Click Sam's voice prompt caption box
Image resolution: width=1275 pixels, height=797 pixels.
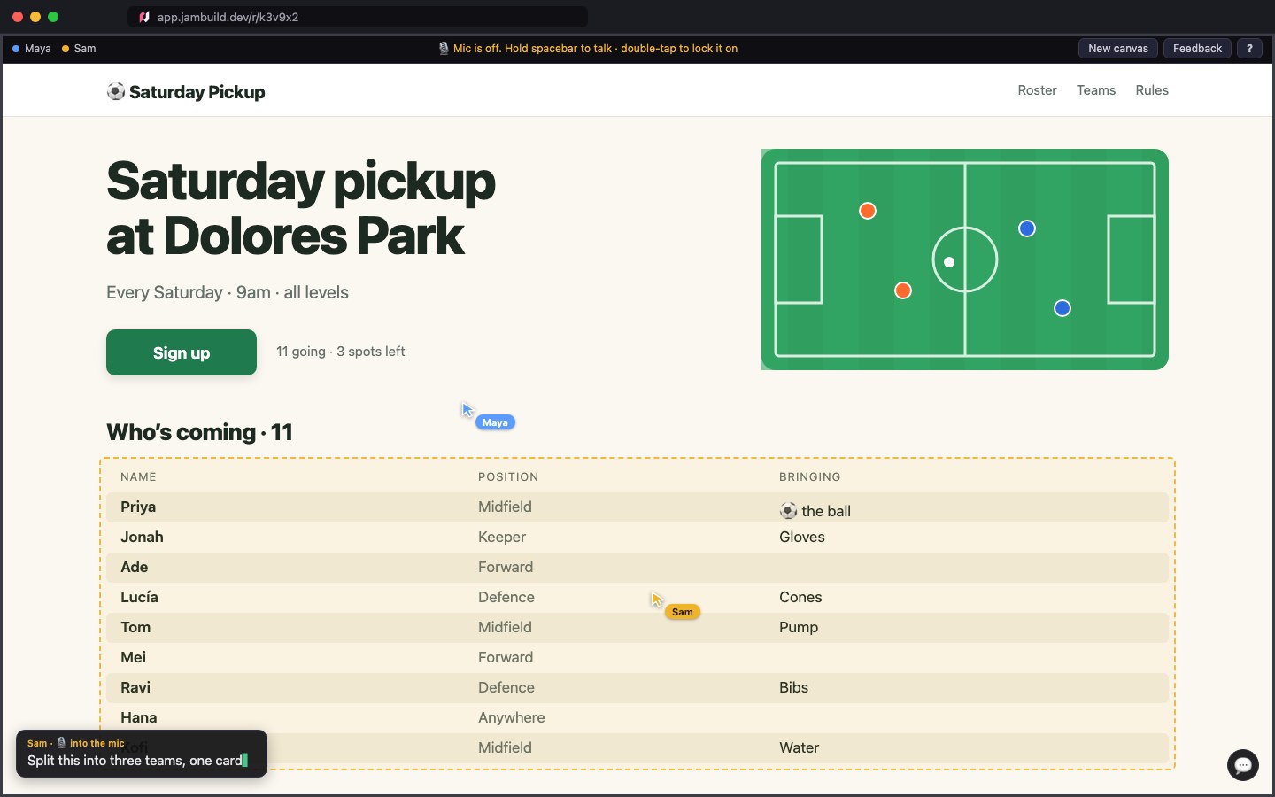coord(142,754)
